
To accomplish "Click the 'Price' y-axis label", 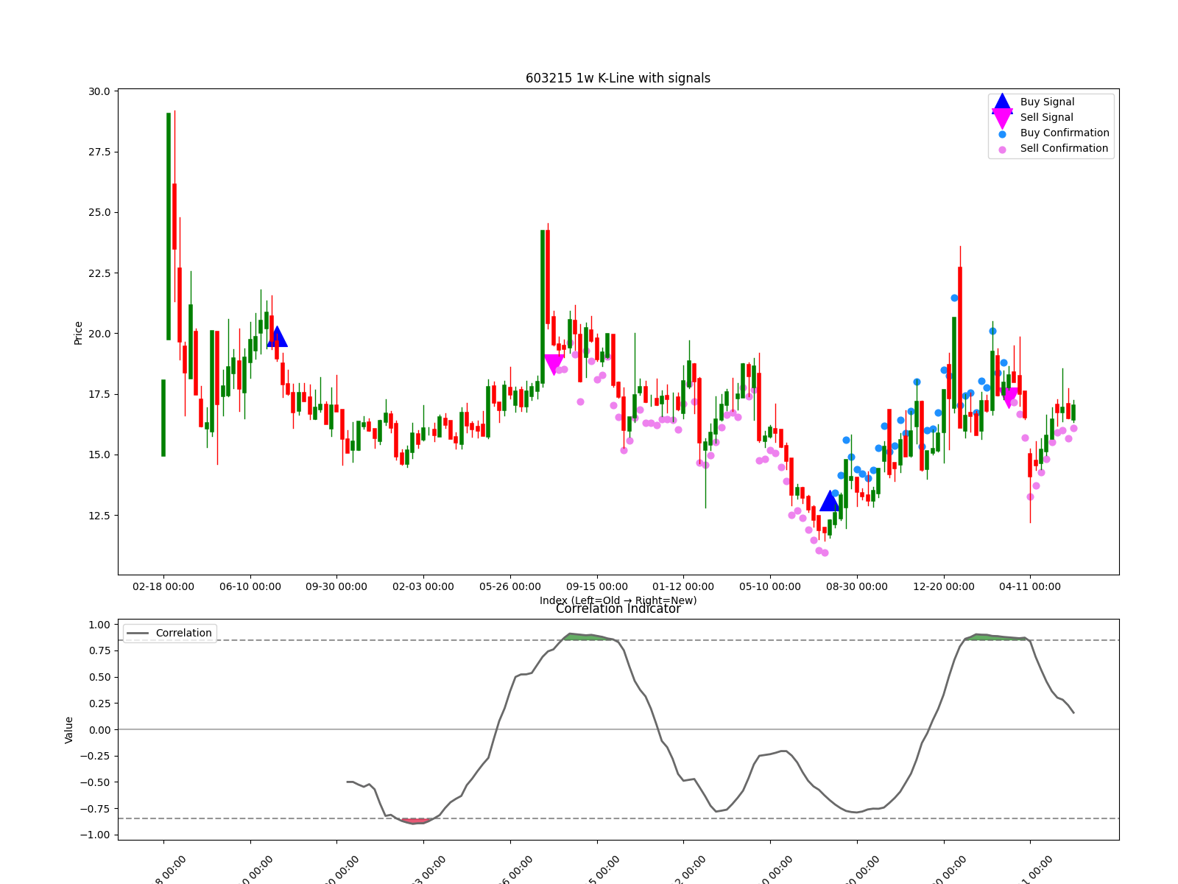I will tap(79, 333).
